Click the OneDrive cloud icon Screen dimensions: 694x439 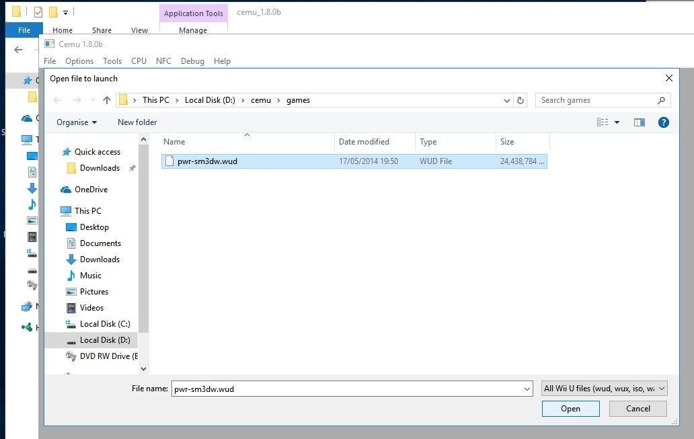(66, 190)
